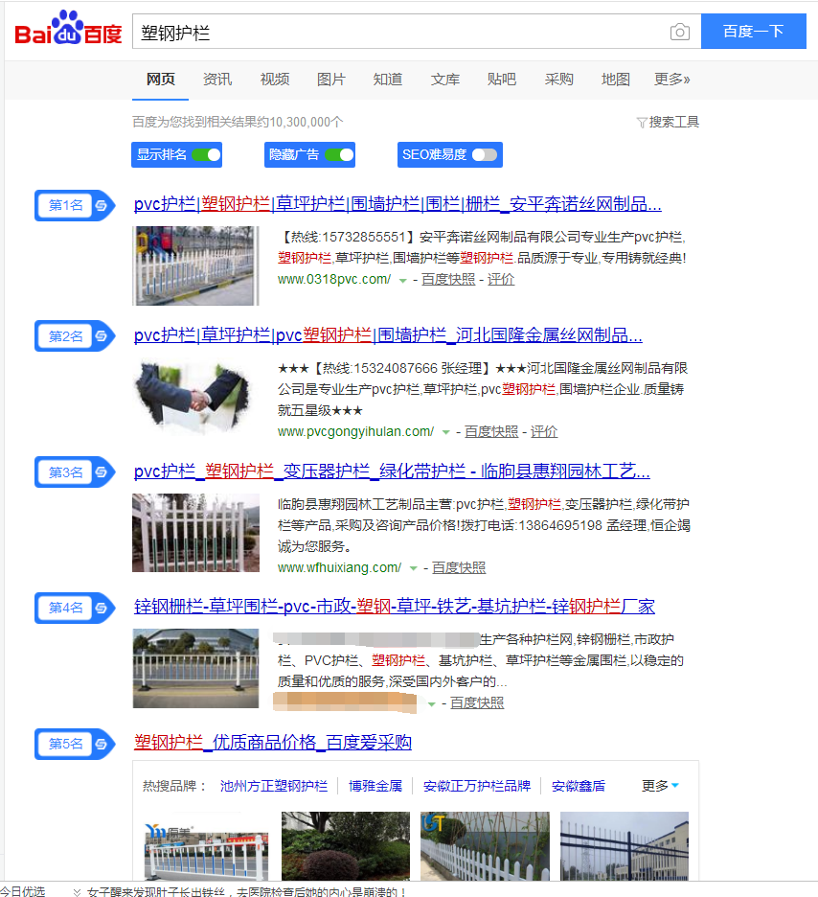Toggle the 隐藏广告 switch
Image resolution: width=818 pixels, height=897 pixels.
click(339, 155)
